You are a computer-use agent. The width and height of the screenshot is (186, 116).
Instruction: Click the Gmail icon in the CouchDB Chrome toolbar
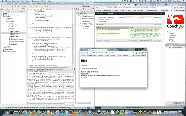(181, 8)
